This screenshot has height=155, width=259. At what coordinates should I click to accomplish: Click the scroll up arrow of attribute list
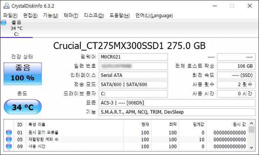[251, 123]
